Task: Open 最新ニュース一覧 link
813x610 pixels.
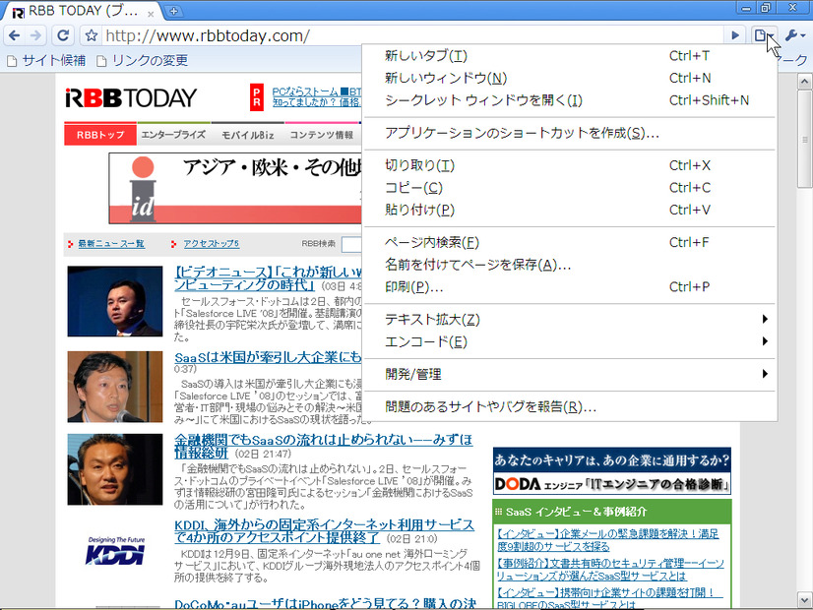Action: (x=111, y=244)
